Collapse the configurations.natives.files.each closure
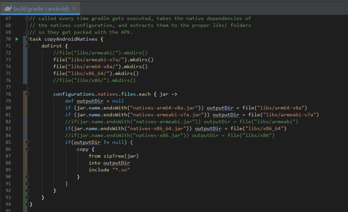This screenshot has height=212, width=348. point(27,94)
